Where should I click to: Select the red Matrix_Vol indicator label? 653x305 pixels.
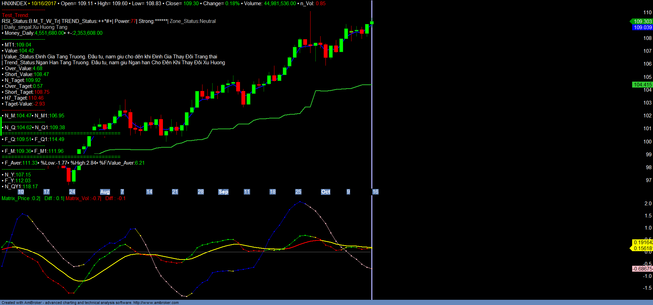click(x=83, y=198)
